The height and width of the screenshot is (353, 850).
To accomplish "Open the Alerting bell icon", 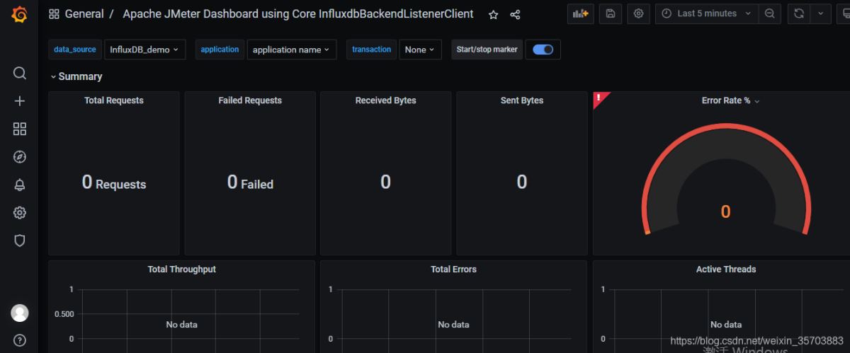I will pos(20,185).
